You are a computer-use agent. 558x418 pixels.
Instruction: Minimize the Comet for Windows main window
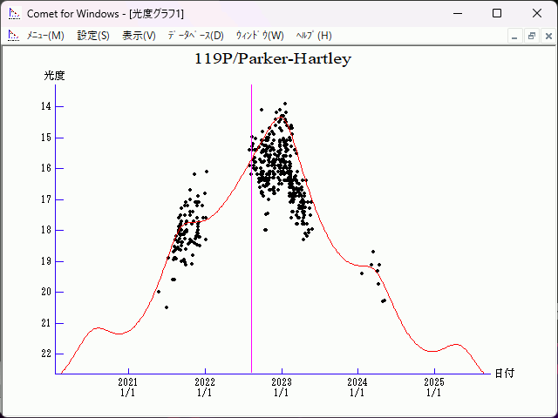[x=457, y=13]
